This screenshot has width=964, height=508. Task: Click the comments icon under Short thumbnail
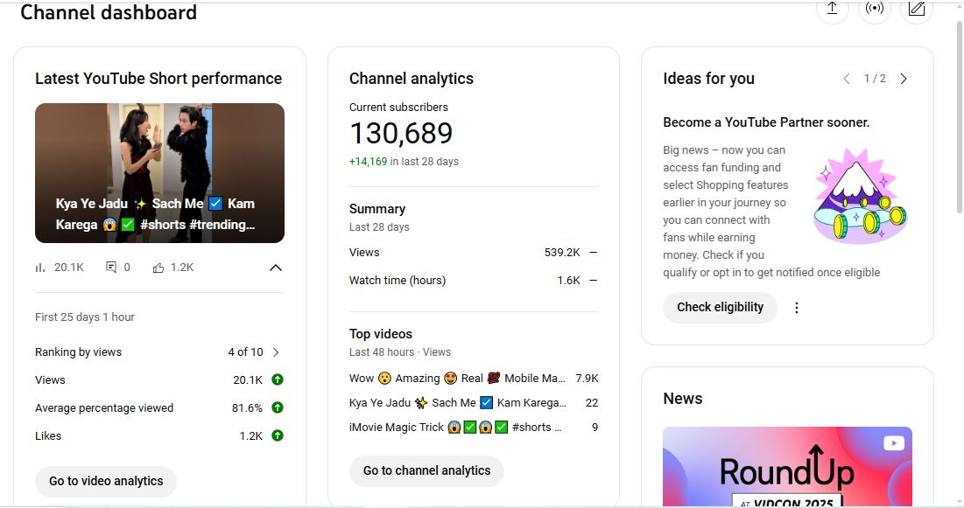tap(111, 268)
